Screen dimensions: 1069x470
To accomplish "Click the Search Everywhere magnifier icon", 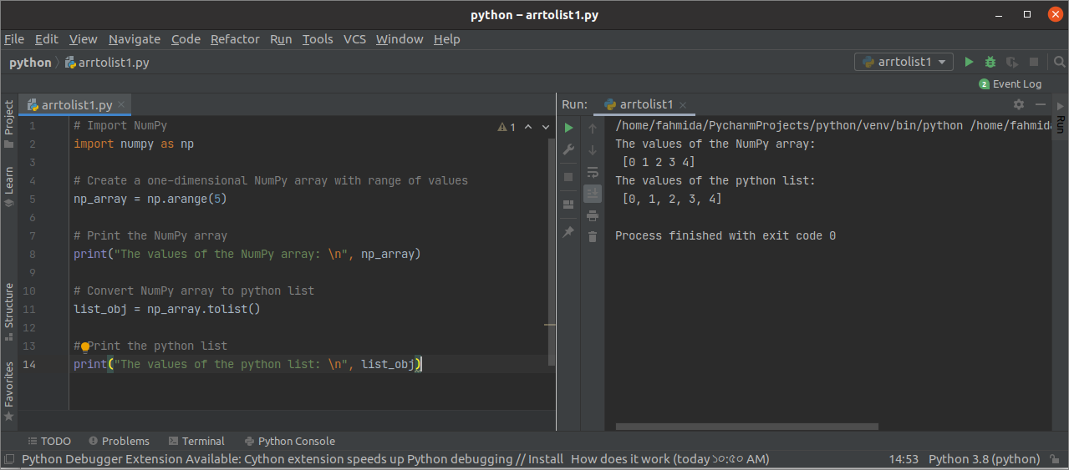I will [1061, 62].
